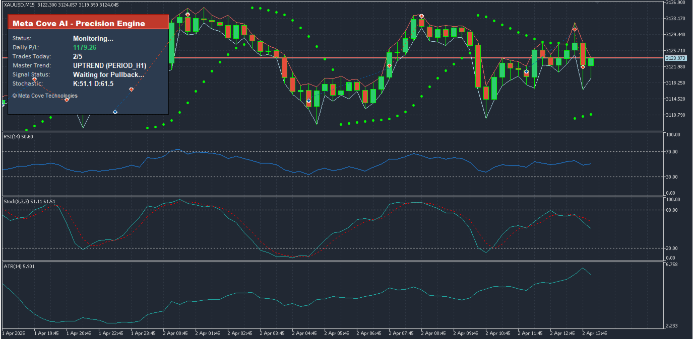The width and height of the screenshot is (693, 339).
Task: Click the 2 Apr 10:45 time axis label
Action: pyautogui.click(x=498, y=333)
